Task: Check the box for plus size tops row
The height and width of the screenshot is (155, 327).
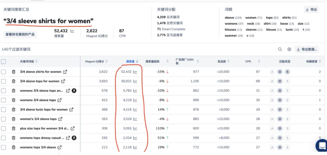Action: coord(4,128)
